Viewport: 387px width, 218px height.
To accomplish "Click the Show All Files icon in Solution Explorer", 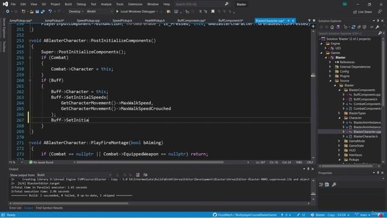I will [364, 27].
